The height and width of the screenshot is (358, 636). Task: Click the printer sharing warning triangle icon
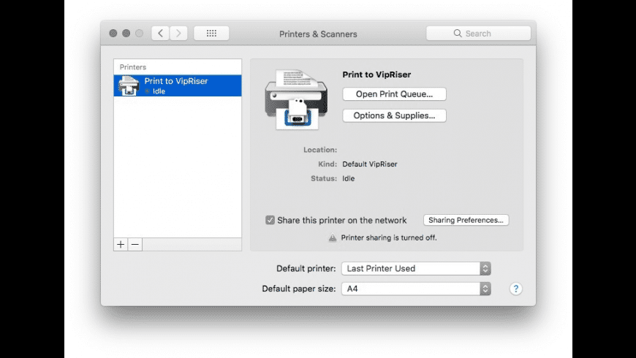(x=333, y=237)
